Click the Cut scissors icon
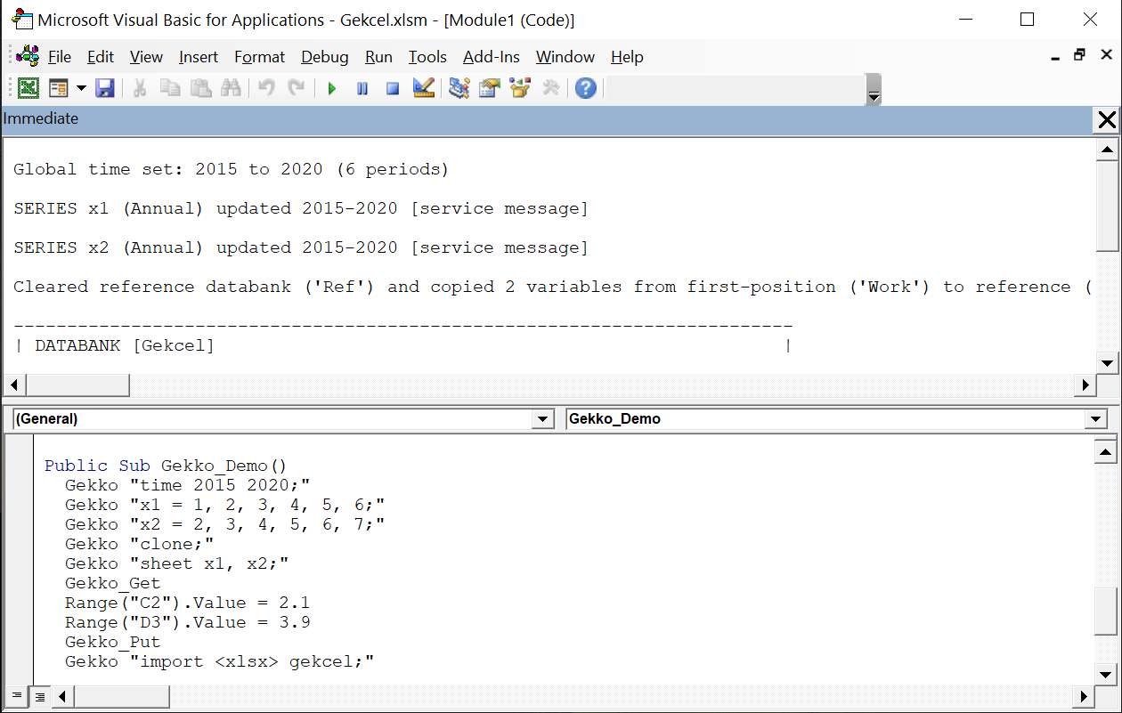 coord(140,88)
